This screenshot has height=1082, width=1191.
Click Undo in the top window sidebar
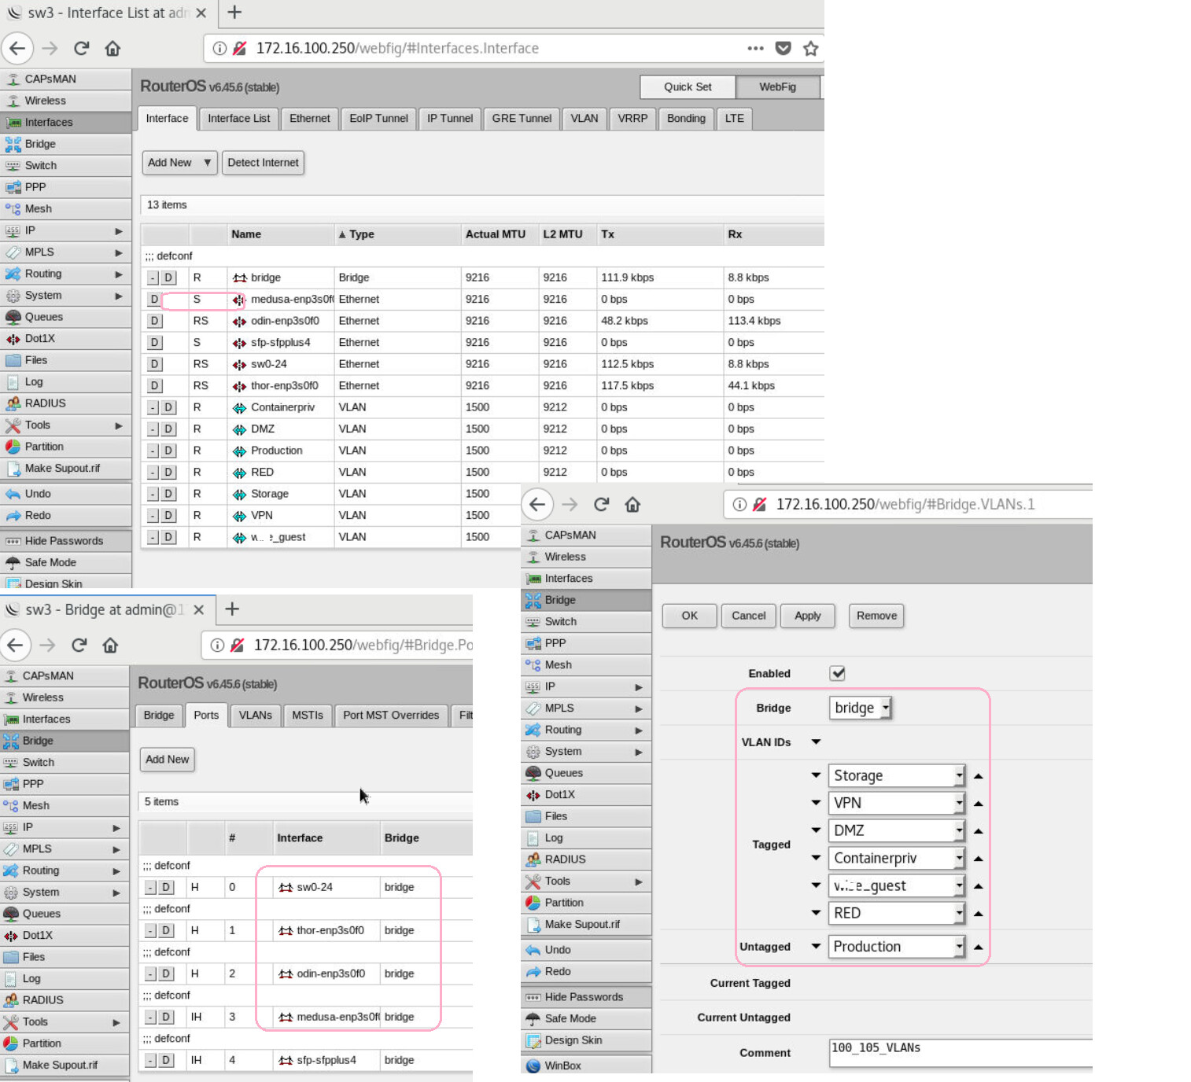point(65,494)
